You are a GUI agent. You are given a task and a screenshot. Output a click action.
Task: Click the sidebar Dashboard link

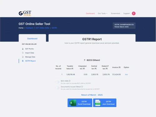point(32,39)
